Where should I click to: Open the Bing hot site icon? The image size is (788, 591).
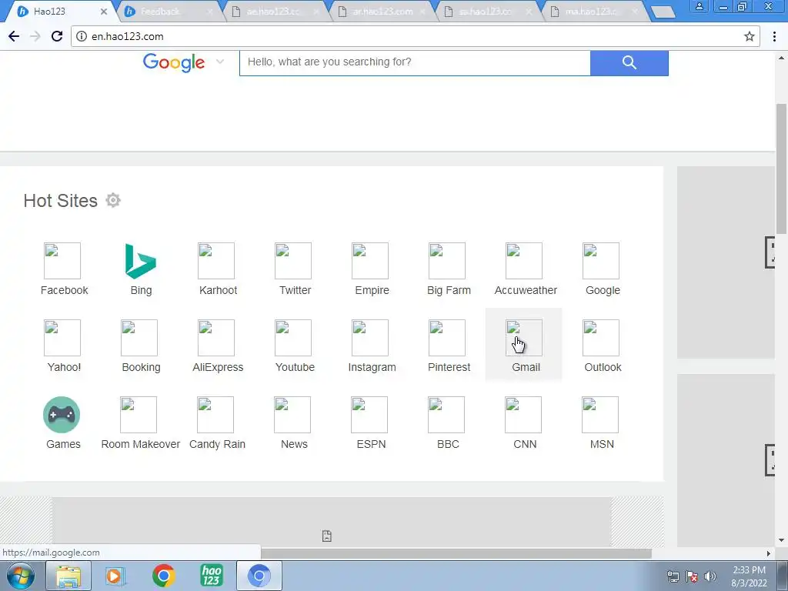click(x=140, y=261)
